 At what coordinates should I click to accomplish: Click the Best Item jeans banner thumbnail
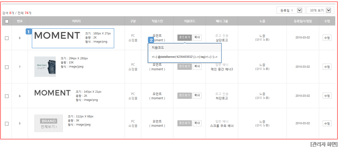[45, 67]
